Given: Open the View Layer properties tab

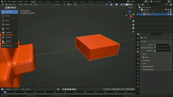Looking at the screenshot, I should tap(138, 48).
